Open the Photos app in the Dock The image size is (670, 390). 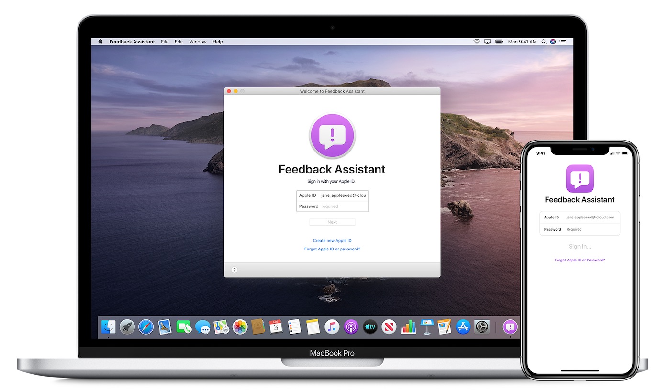240,327
